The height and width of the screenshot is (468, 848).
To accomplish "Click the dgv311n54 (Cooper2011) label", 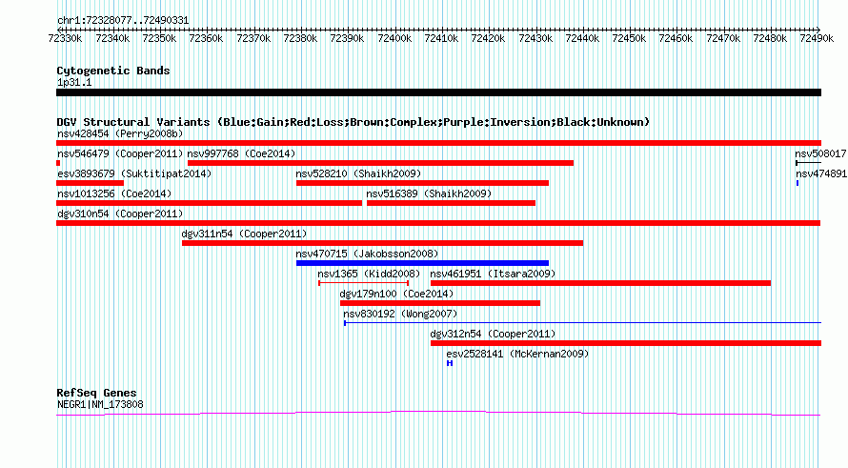I will tap(244, 234).
